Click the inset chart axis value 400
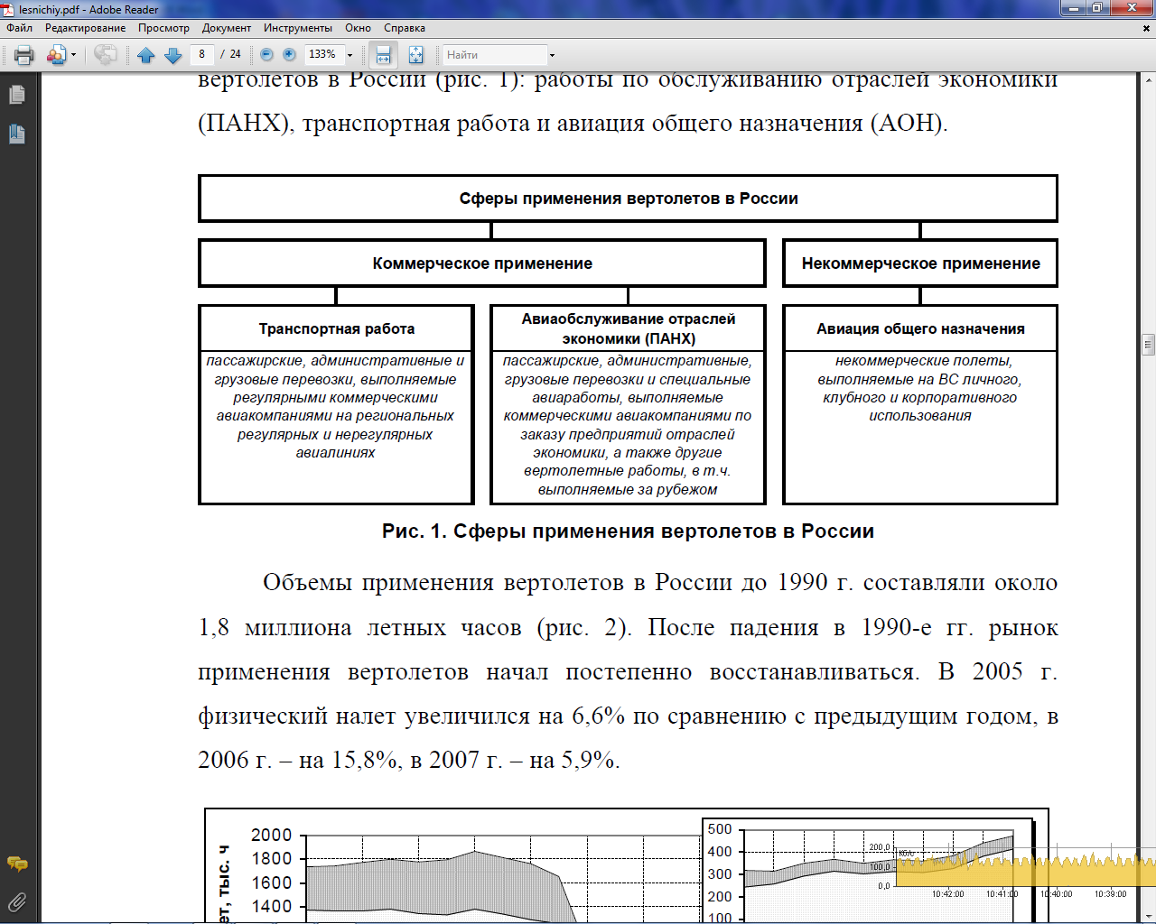The image size is (1156, 924). (720, 852)
